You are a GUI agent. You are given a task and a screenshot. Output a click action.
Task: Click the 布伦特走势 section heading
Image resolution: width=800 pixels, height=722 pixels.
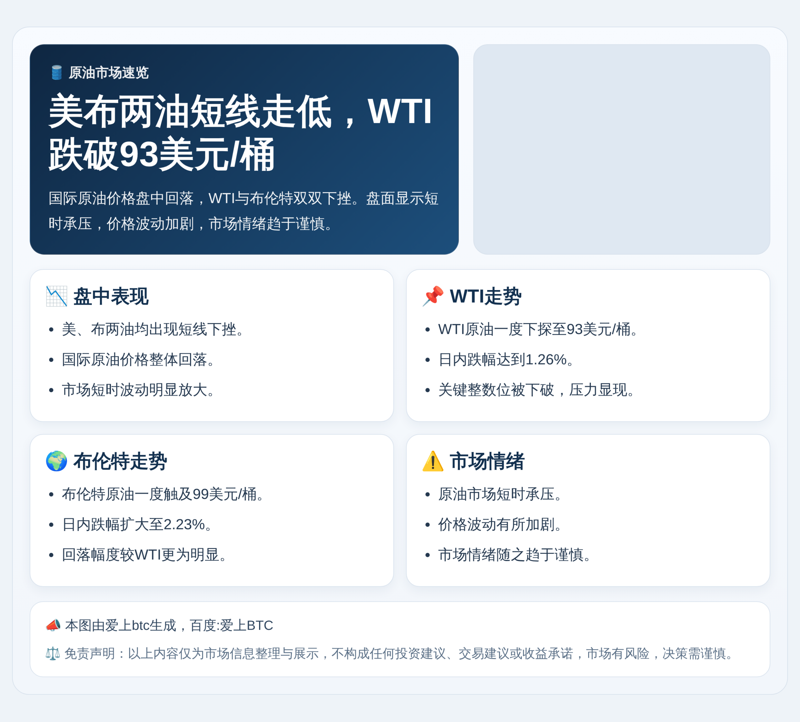click(x=120, y=461)
